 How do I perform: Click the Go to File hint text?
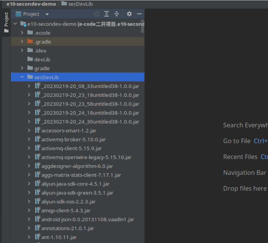pos(237,141)
